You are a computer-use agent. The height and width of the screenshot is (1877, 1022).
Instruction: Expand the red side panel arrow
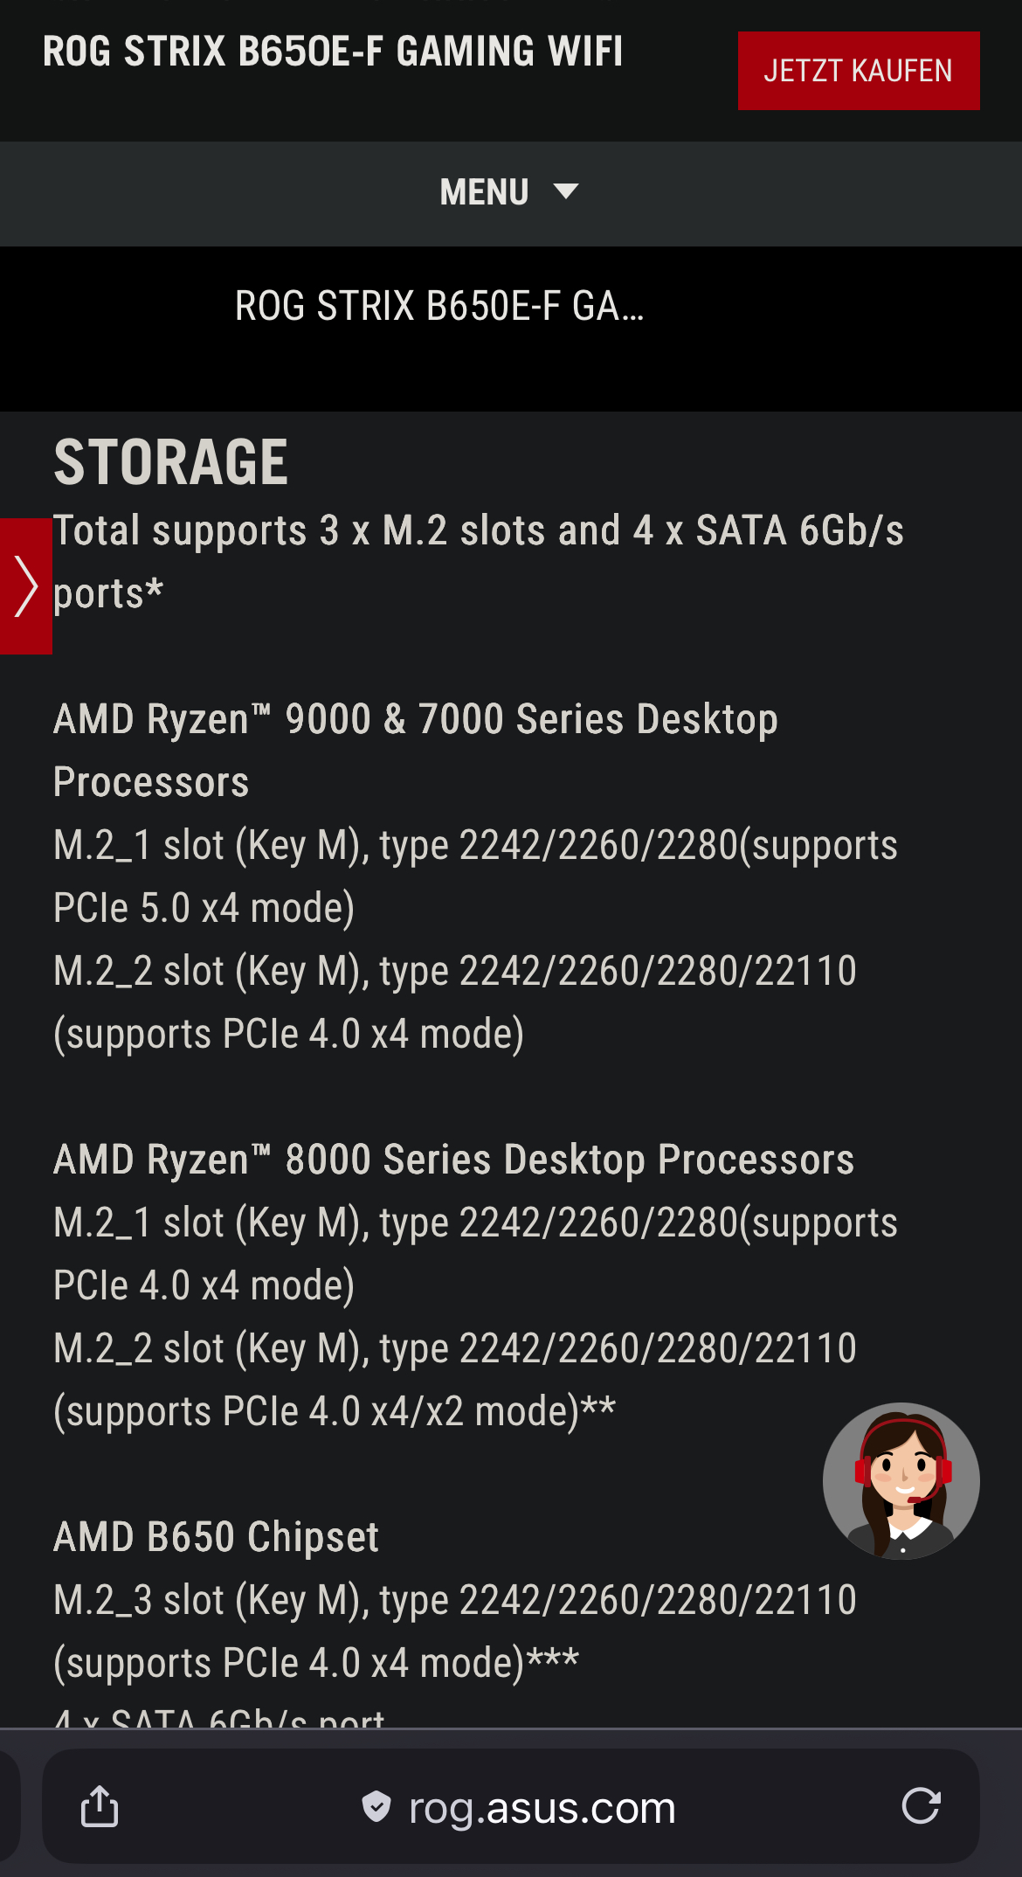click(26, 586)
